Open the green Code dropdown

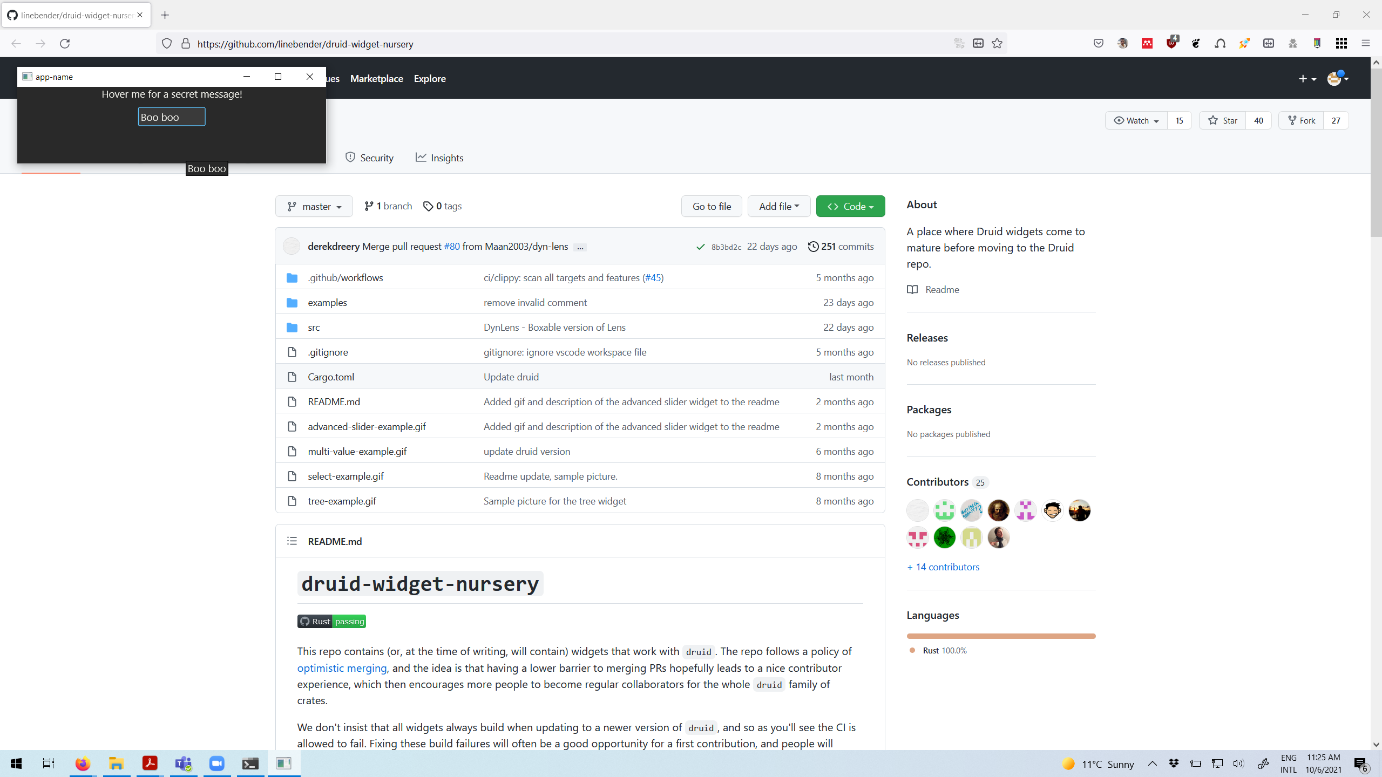click(x=850, y=206)
